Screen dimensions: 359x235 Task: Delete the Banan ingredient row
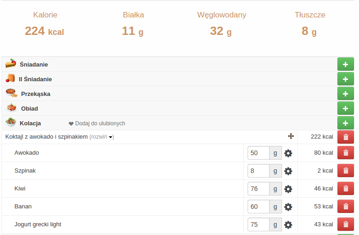click(x=346, y=207)
